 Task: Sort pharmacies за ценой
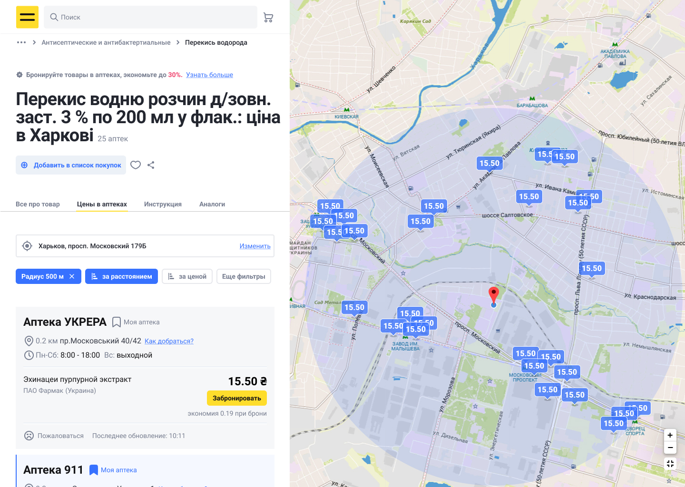coord(187,276)
